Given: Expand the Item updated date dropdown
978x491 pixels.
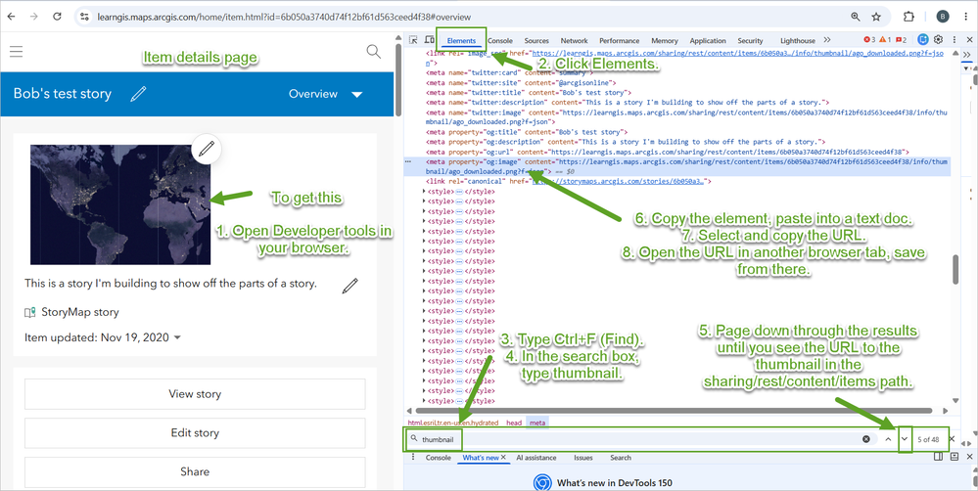Looking at the screenshot, I should (x=177, y=337).
